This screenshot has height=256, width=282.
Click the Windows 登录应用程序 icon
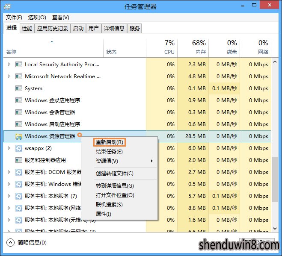(19, 100)
